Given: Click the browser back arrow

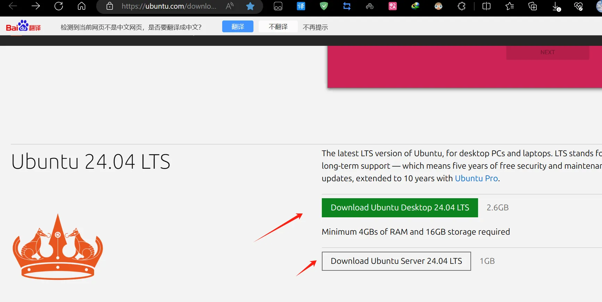Looking at the screenshot, I should 13,6.
